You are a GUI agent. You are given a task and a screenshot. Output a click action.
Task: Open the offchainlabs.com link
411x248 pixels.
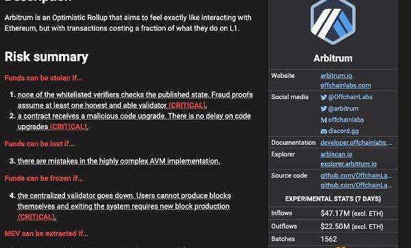(x=345, y=85)
